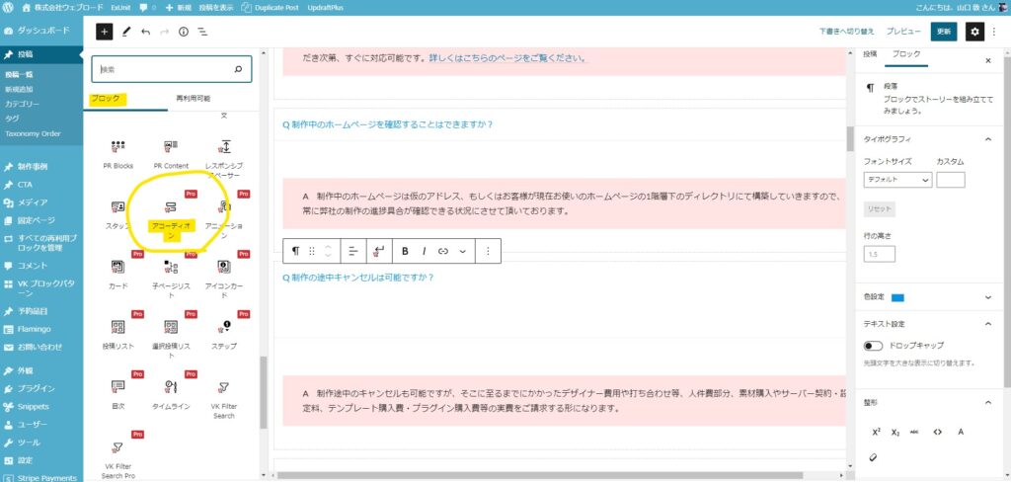Switch to the Post settings tab

pyautogui.click(x=870, y=54)
